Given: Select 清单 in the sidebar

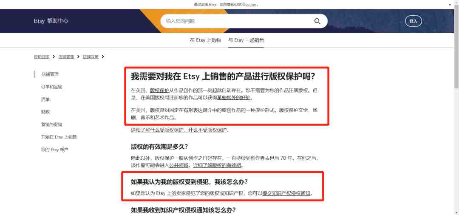Looking at the screenshot, I should pos(45,99).
